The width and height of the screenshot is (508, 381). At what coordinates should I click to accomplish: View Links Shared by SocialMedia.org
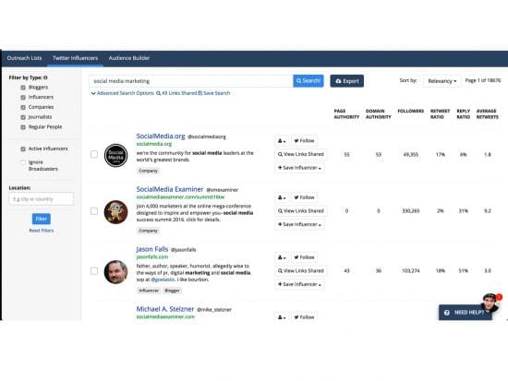point(301,154)
